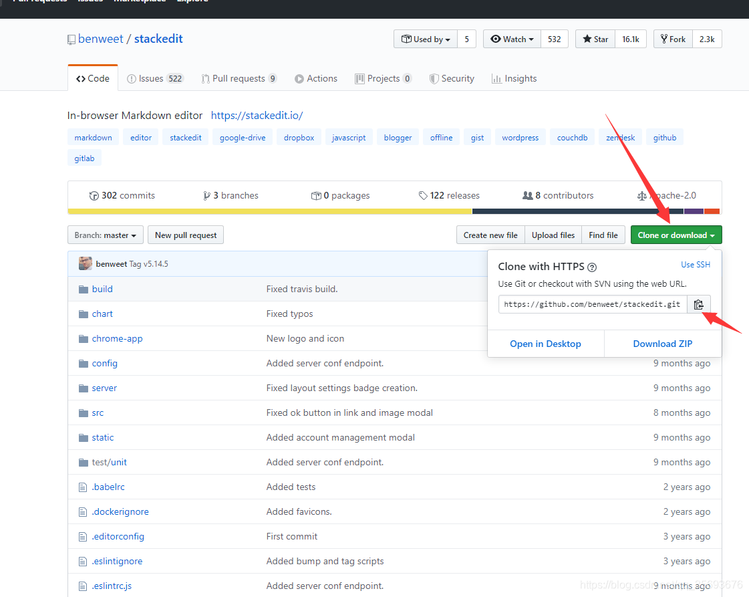The image size is (749, 597).
Task: Click Download ZIP
Action: click(x=663, y=344)
